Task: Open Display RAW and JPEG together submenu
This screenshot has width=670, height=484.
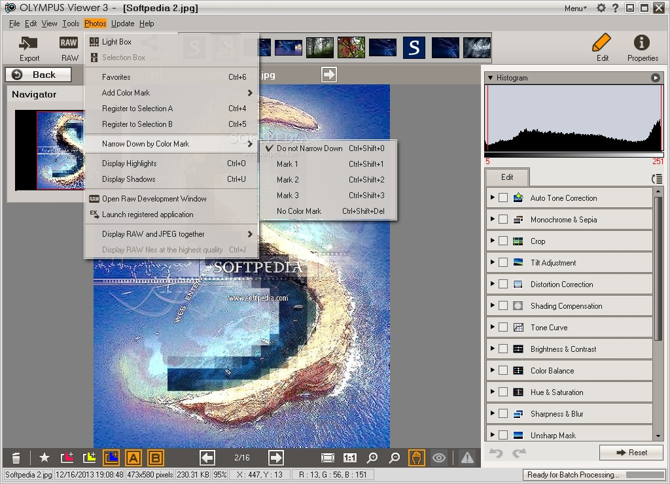Action: tap(171, 234)
